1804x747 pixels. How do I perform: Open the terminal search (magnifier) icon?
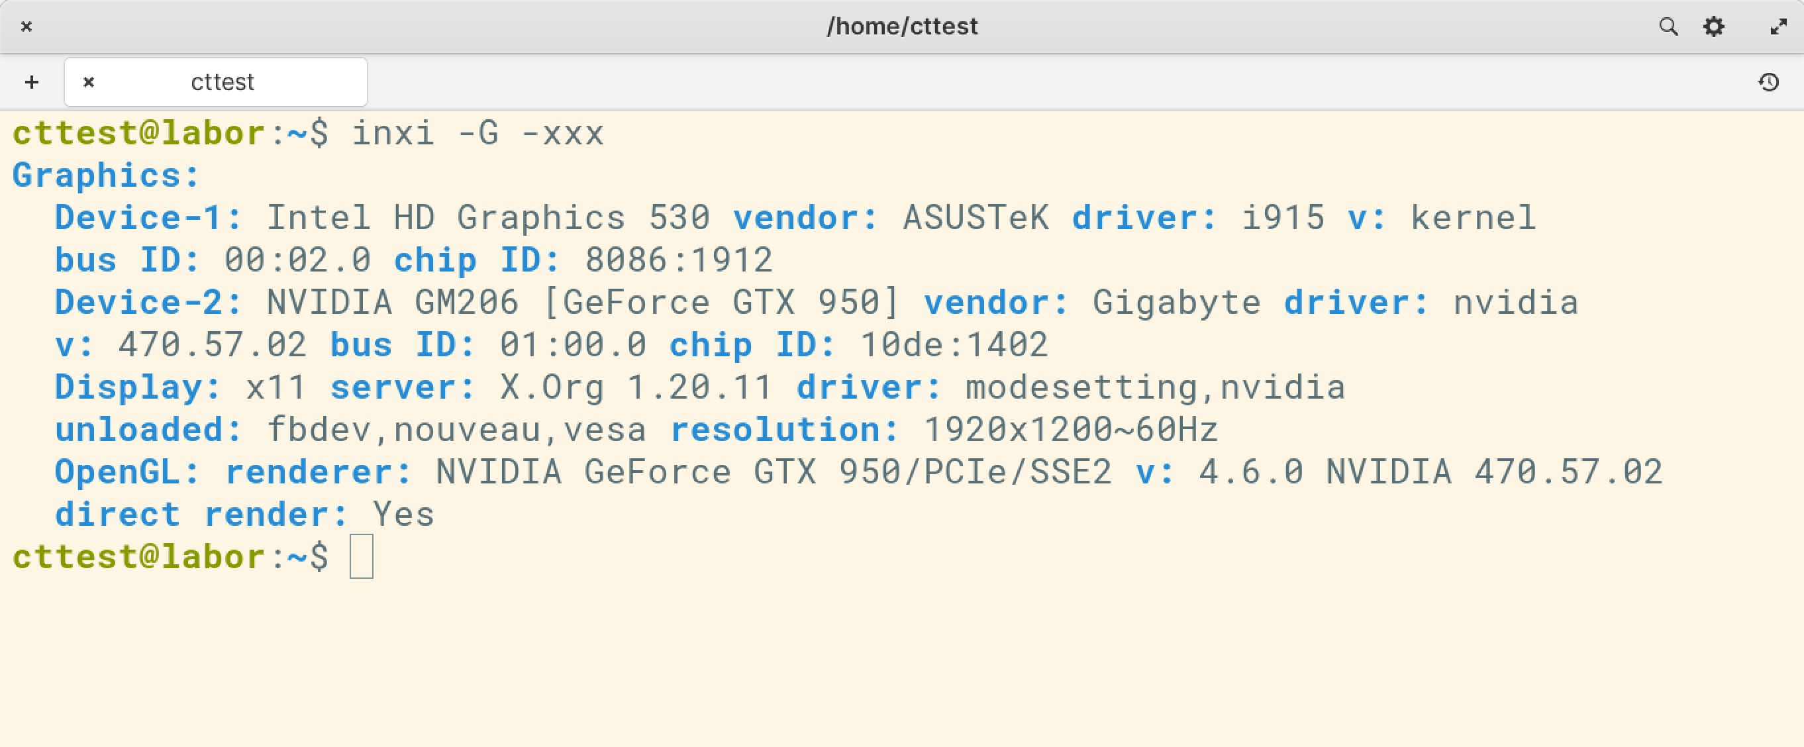[1668, 26]
